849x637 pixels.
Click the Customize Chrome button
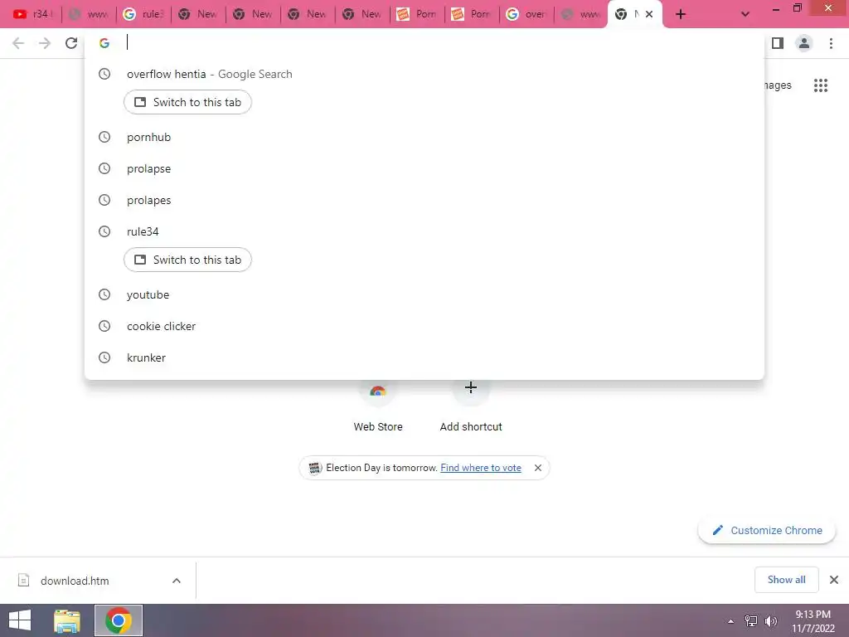(767, 531)
